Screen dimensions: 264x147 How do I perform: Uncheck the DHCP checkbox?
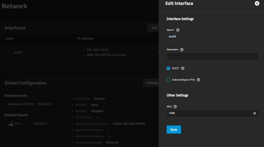[x=168, y=68]
